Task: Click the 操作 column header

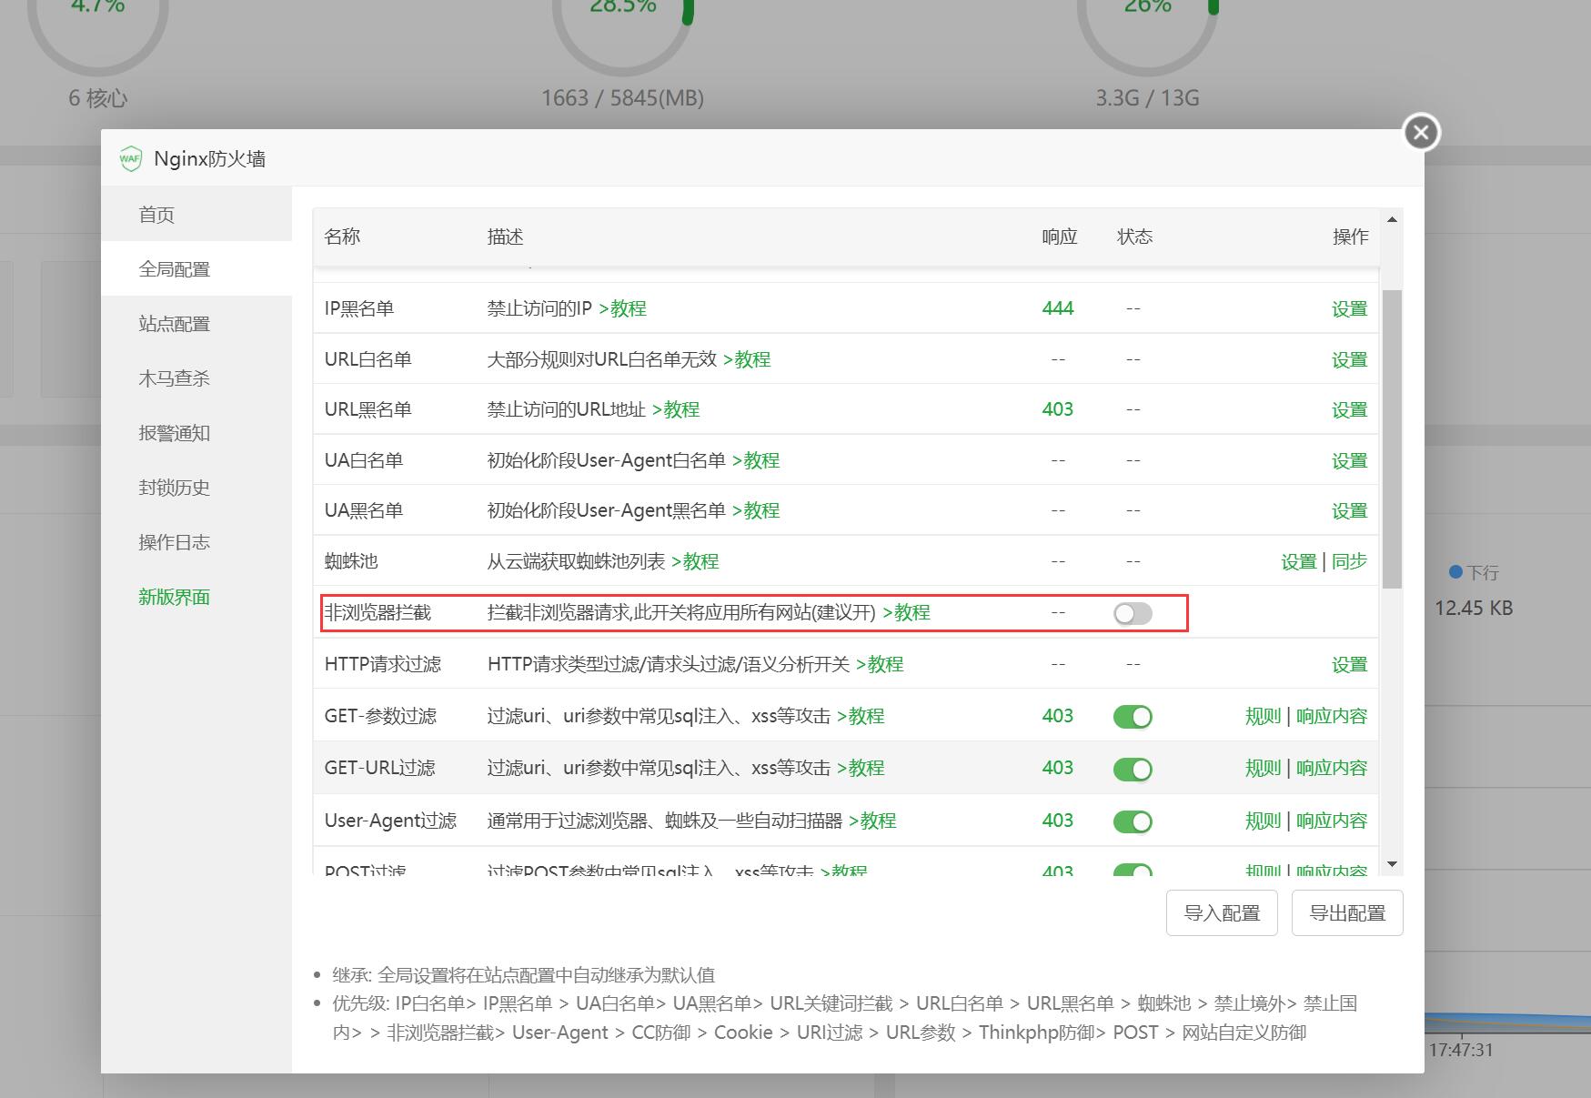Action: [1350, 237]
